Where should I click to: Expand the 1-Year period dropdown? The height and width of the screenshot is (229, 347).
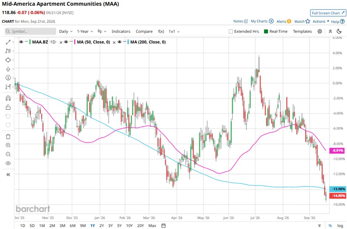pos(85,31)
